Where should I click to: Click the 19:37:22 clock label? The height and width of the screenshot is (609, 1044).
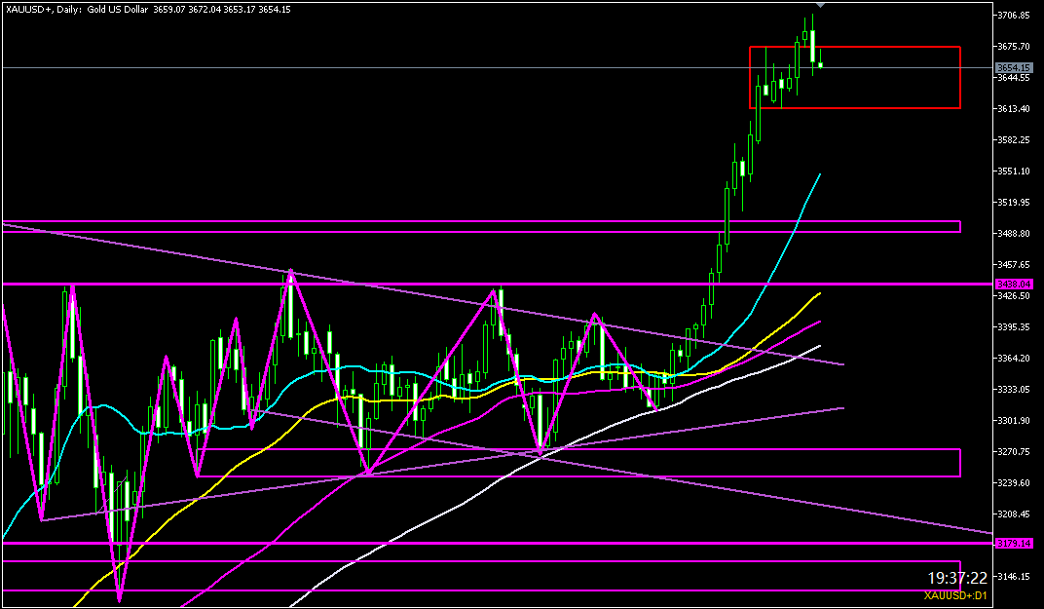957,578
